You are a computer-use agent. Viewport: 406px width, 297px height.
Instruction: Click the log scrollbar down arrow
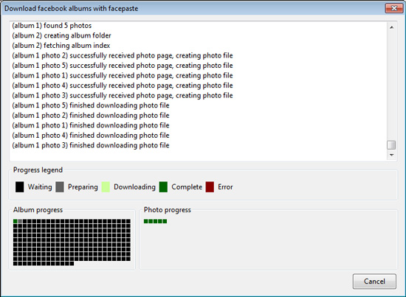[x=391, y=155]
